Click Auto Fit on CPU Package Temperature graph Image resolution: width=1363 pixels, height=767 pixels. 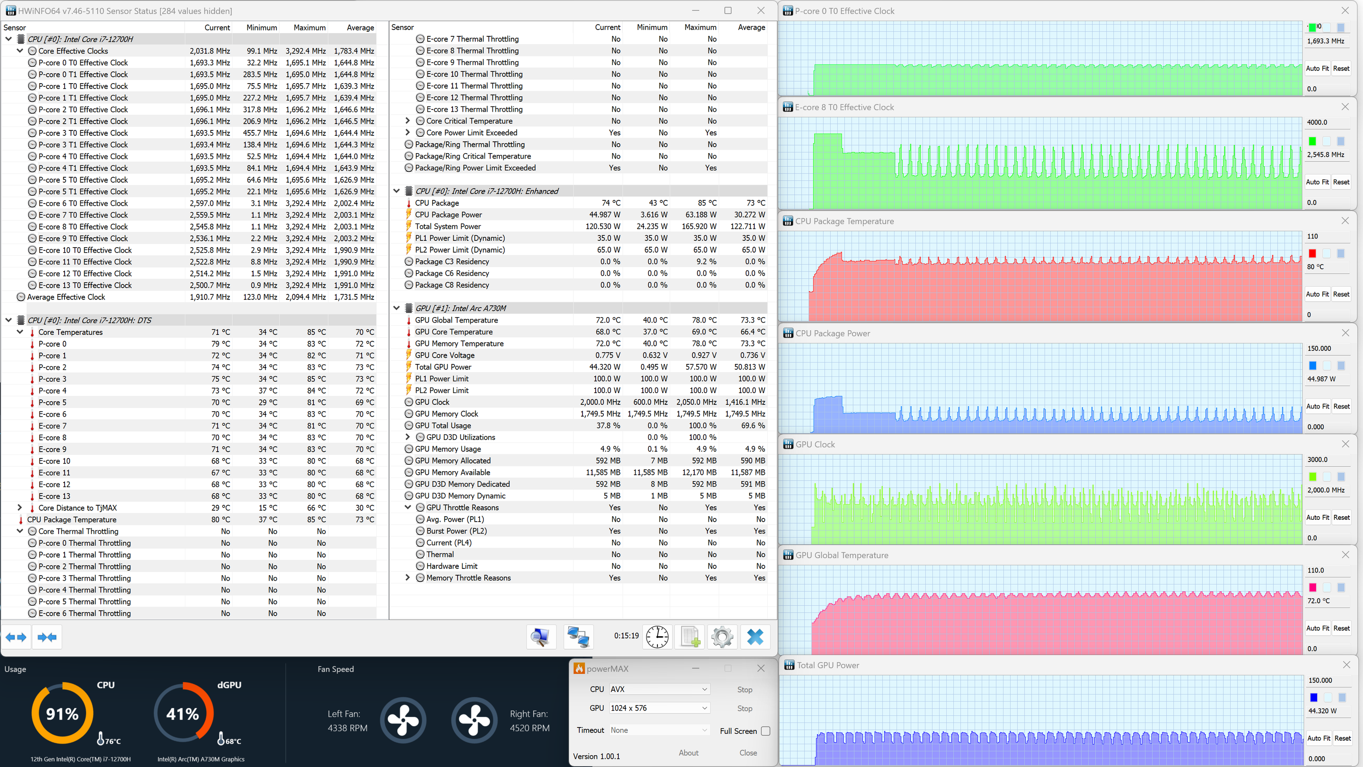[1317, 294]
